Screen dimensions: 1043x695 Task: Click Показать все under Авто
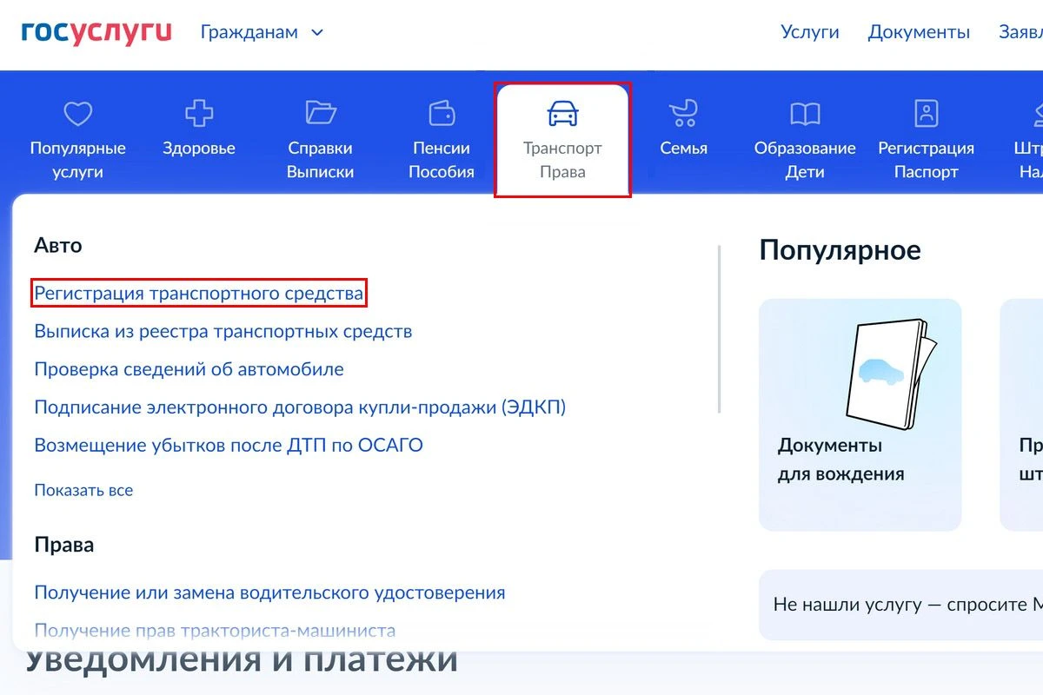point(83,490)
